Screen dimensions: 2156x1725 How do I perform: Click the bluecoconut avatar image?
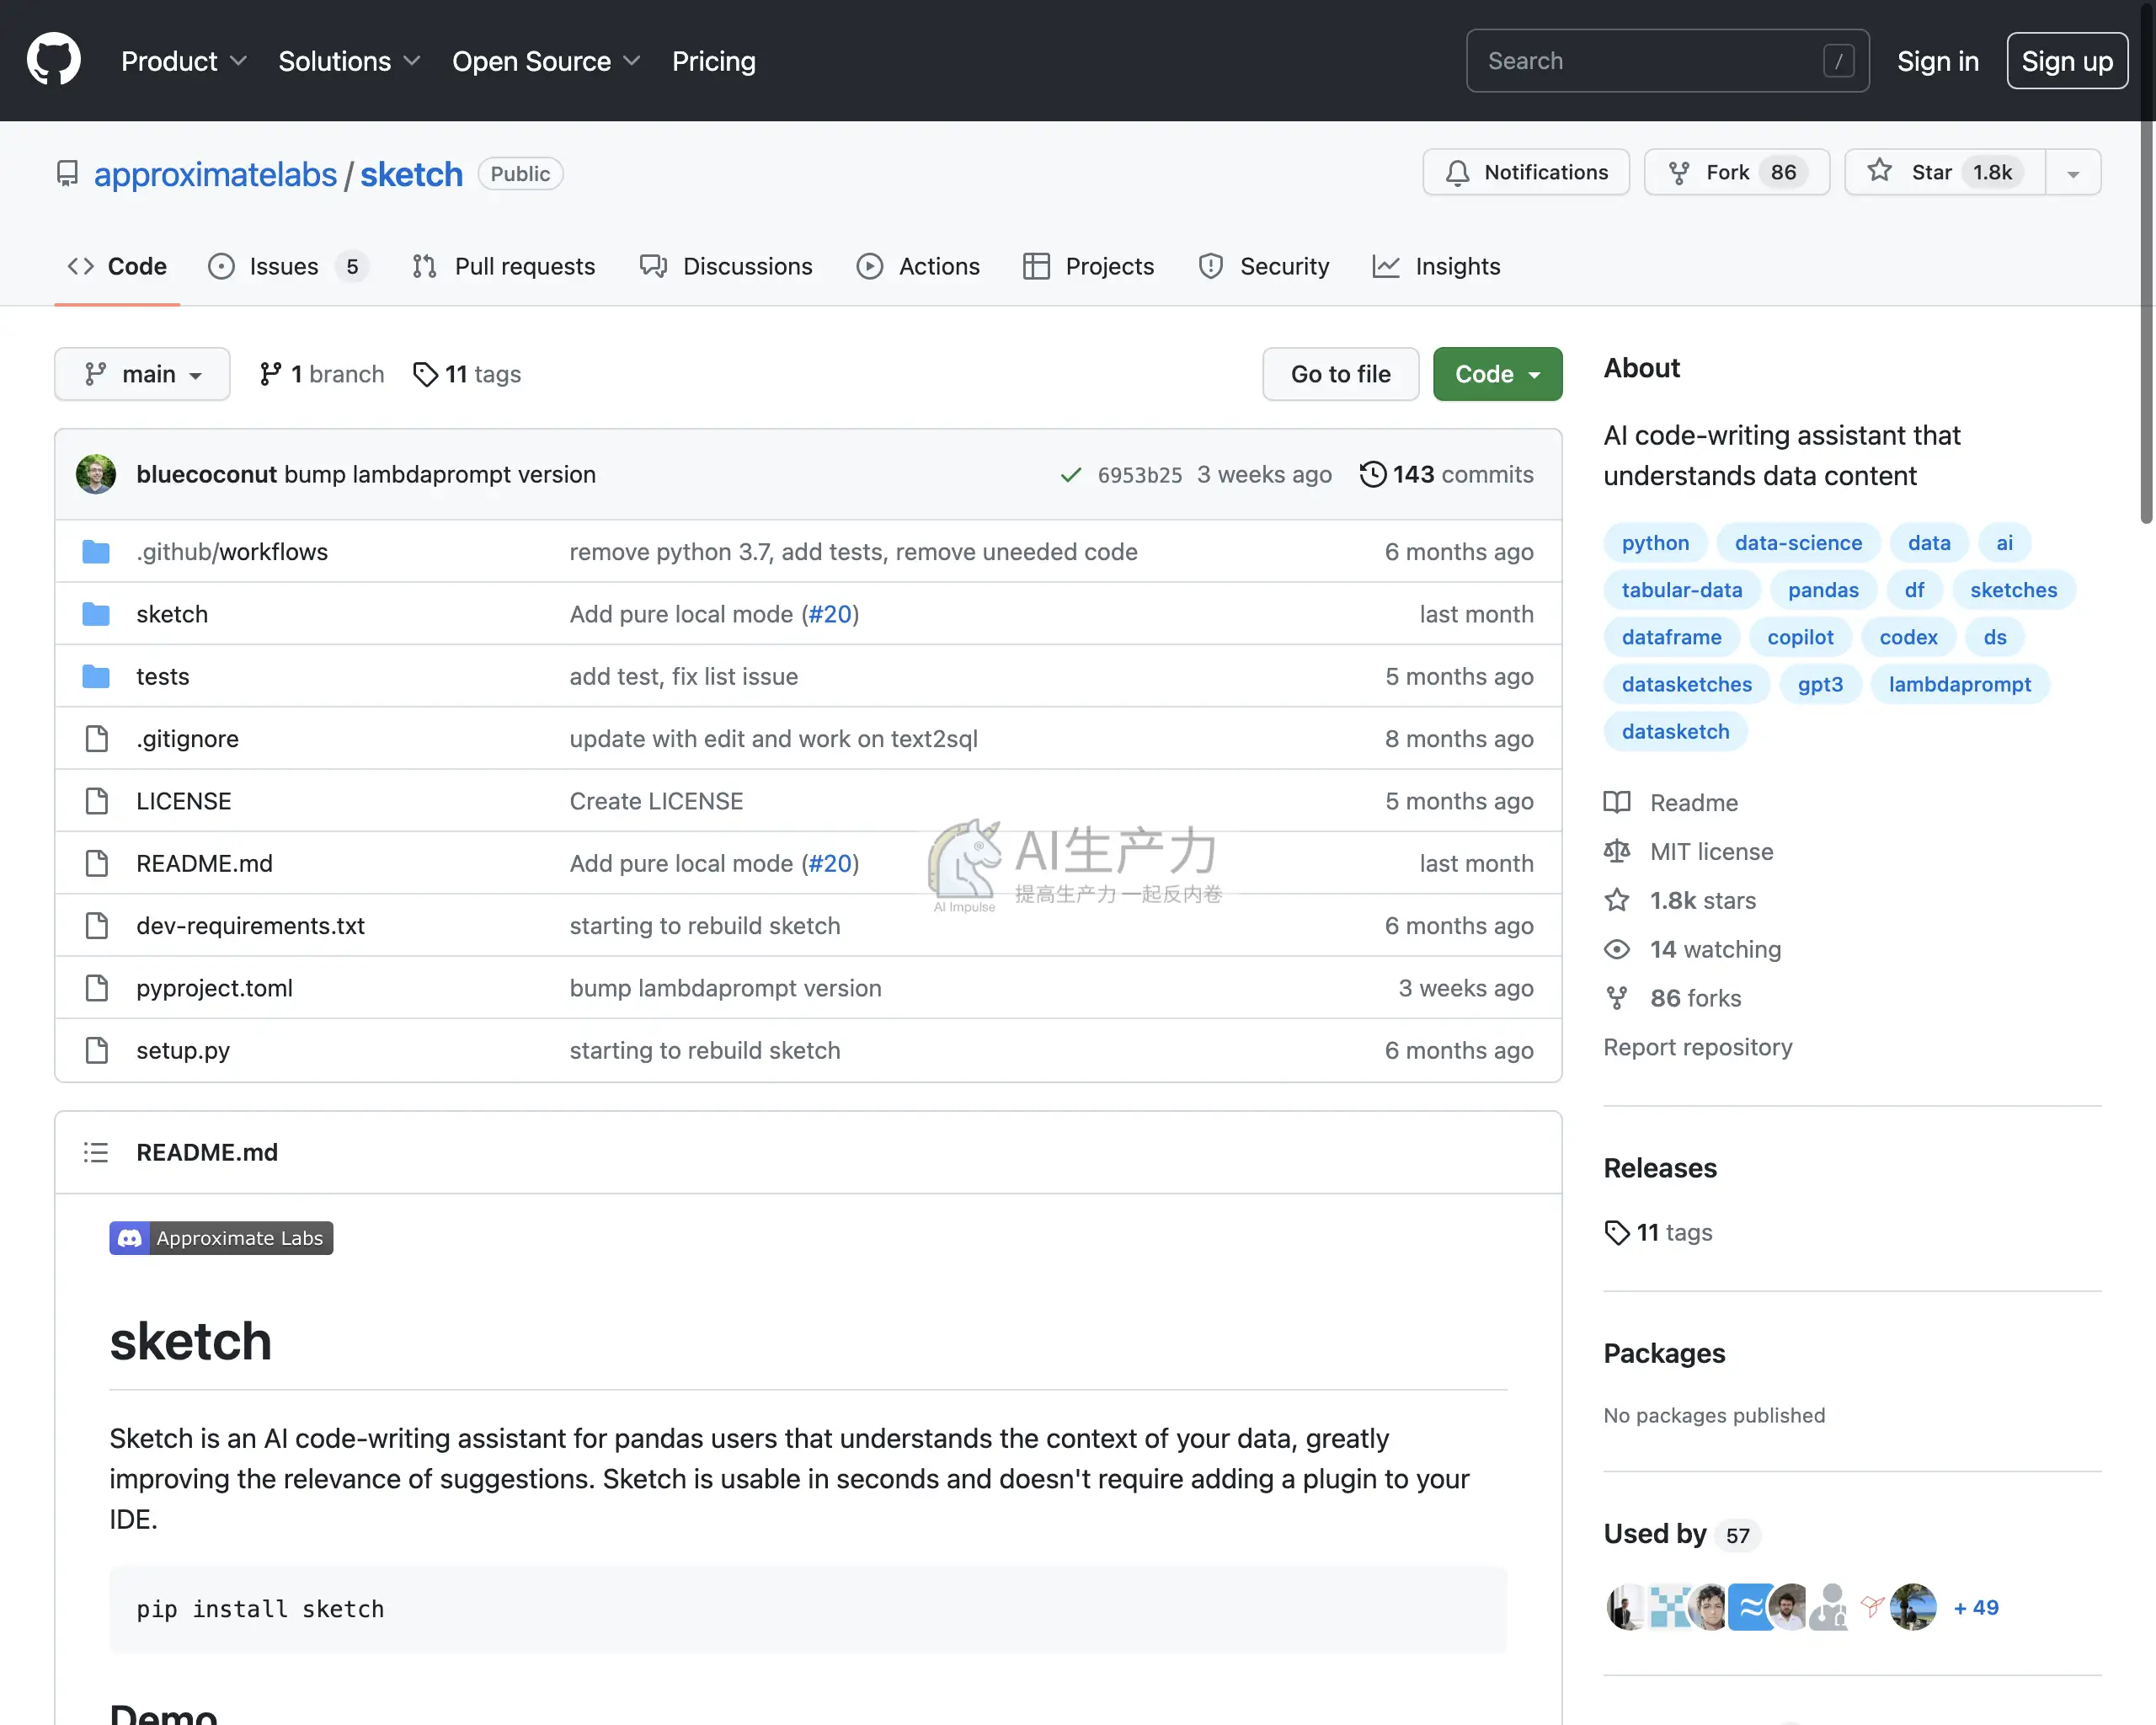click(x=96, y=474)
